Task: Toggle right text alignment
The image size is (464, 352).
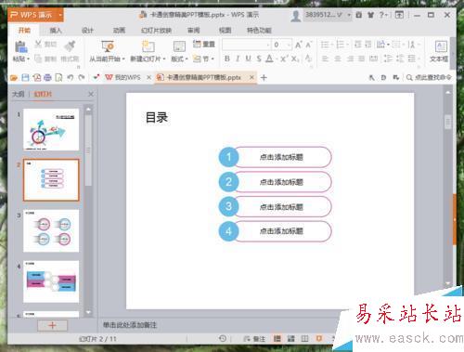Action: tap(350, 59)
